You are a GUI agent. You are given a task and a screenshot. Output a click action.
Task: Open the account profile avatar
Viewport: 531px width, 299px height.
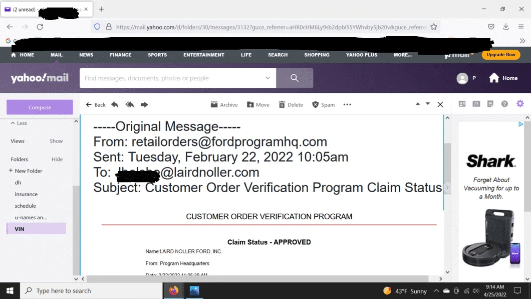pos(462,78)
